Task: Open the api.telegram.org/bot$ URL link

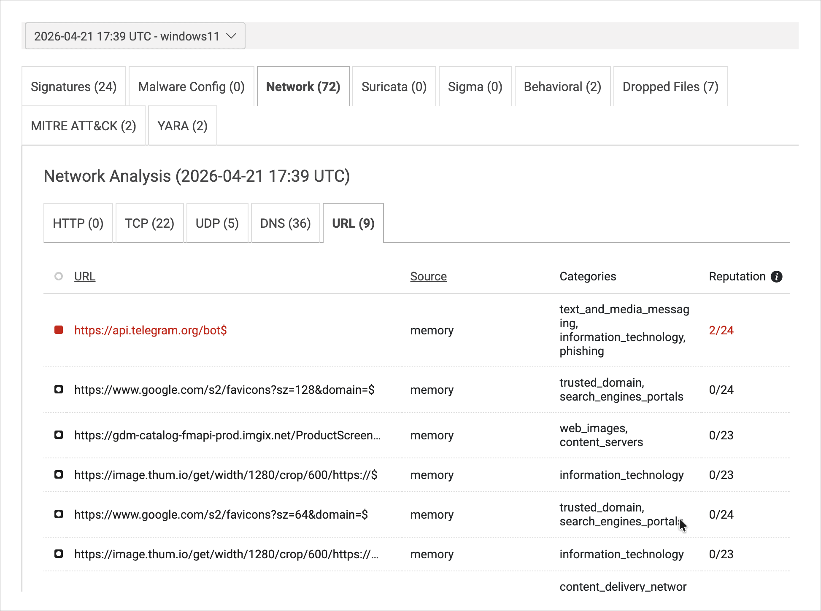Action: (151, 330)
